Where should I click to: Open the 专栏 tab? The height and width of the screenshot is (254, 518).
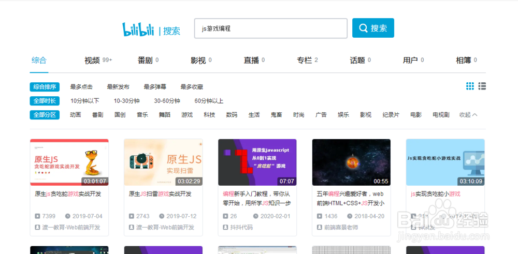[x=307, y=61]
